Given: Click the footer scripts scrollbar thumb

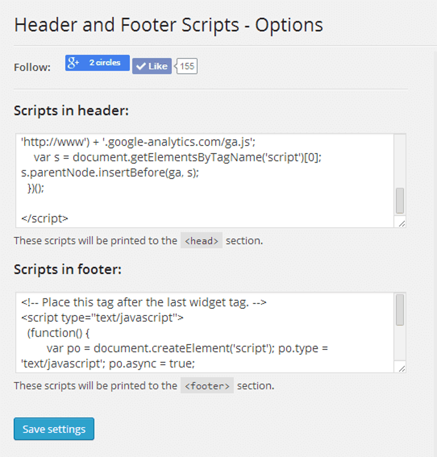Looking at the screenshot, I should 400,310.
